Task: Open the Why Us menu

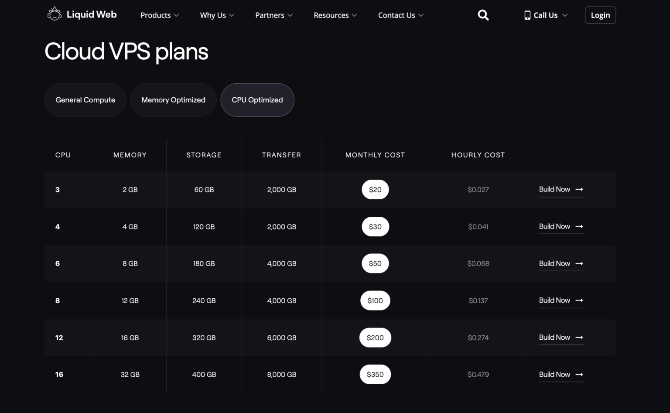Action: (x=217, y=15)
